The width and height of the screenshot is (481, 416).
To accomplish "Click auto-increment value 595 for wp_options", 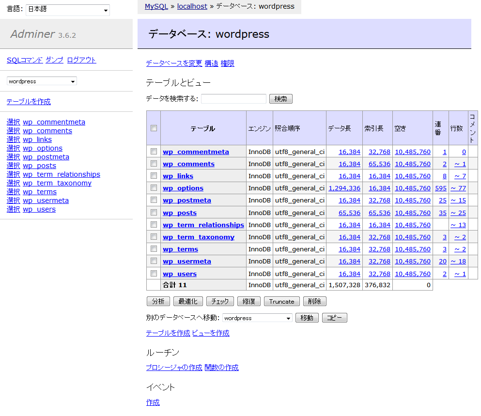I will point(440,188).
